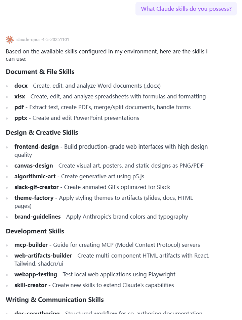Click the user message asking about Claude skills

point(186,9)
